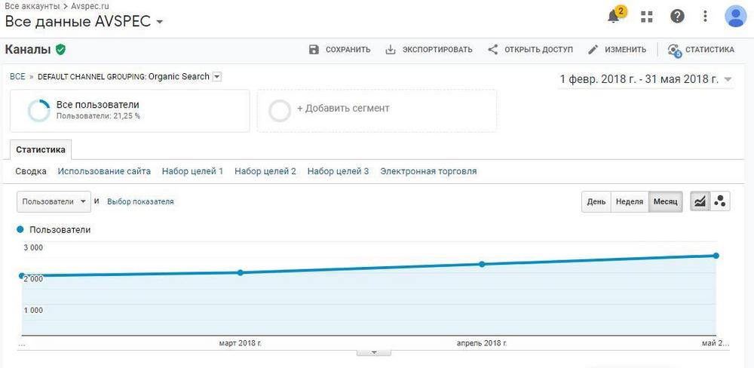Open the Google apps grid icon
Viewport: 754px width, 368px height.
pos(648,17)
